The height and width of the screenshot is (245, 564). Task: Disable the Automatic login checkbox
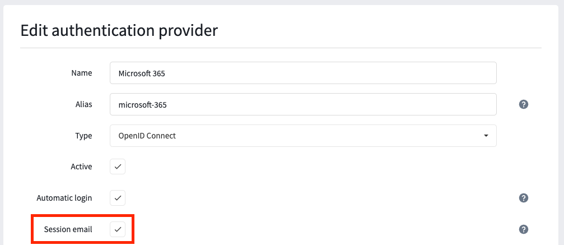pyautogui.click(x=118, y=198)
